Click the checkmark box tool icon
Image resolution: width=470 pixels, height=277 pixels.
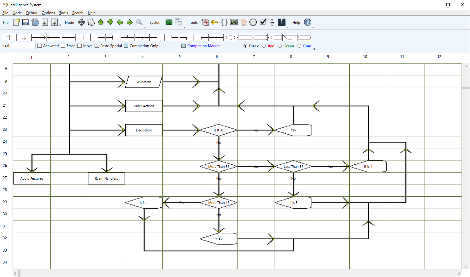tap(263, 22)
